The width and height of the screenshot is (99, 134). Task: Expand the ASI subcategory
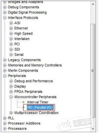[11, 23]
